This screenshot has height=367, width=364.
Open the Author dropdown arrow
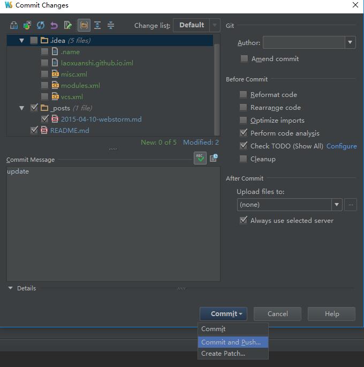click(350, 43)
